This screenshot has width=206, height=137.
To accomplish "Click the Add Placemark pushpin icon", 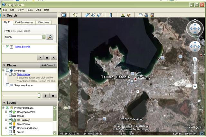I will (x=75, y=15).
